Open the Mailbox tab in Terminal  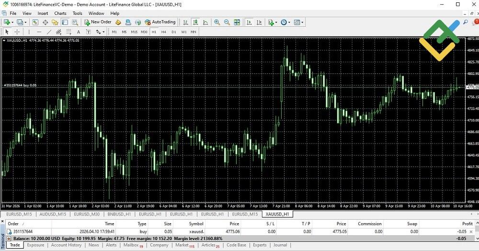[133, 245]
